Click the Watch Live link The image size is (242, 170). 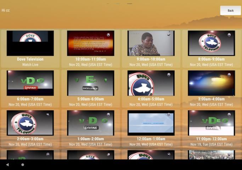coord(30,65)
